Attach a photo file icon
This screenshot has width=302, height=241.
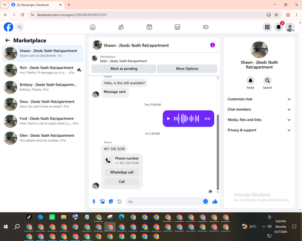103,201
